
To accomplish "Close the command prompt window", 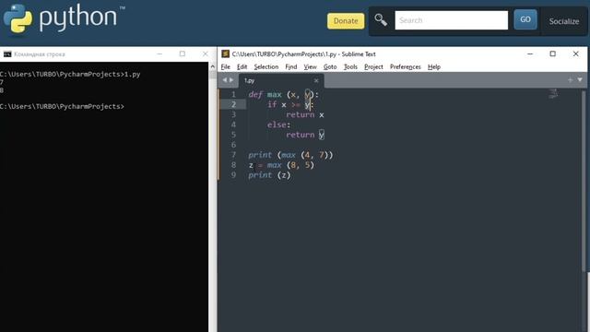I will 205,53.
